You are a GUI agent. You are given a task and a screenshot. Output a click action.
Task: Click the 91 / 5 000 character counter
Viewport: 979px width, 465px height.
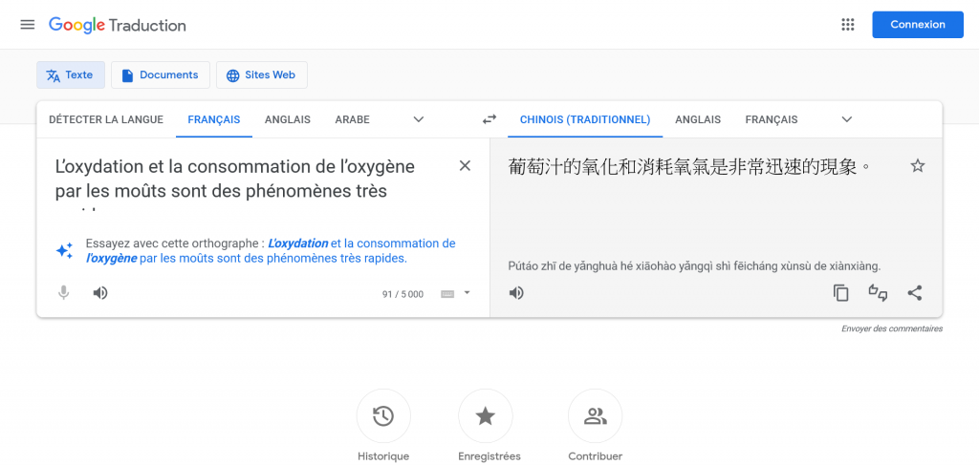402,294
